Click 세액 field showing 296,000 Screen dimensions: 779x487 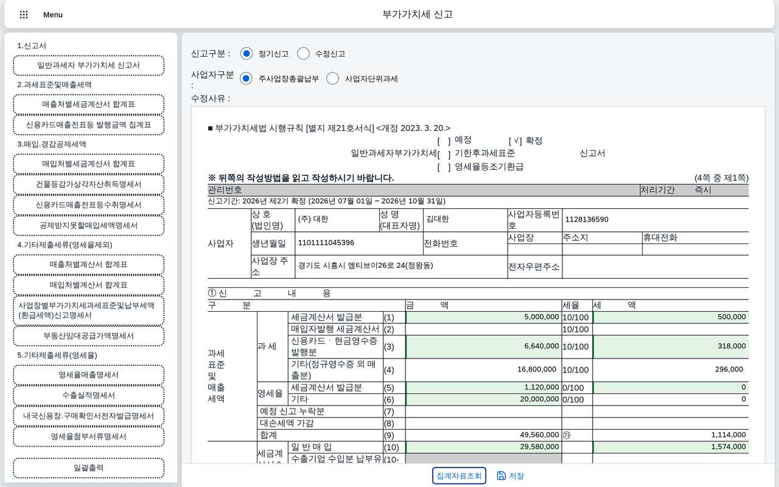click(669, 370)
